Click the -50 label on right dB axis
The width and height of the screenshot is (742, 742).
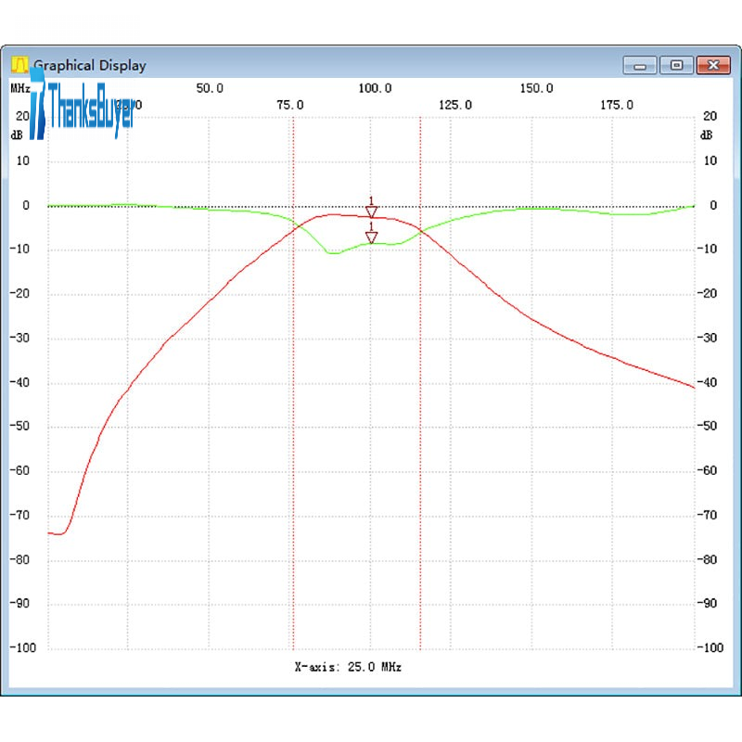(x=710, y=427)
